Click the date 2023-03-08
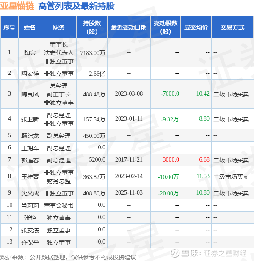 point(129,93)
